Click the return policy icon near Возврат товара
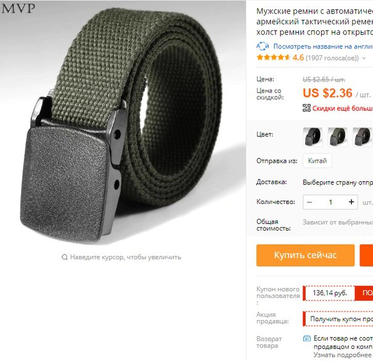Image resolution: width=373 pixels, height=361 pixels. coord(307,338)
